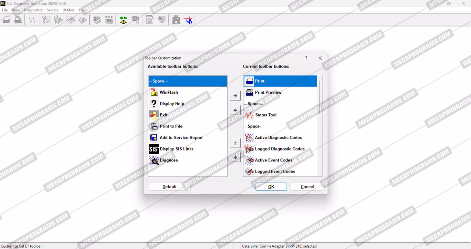
Task: Choose Print to File in available list
Action: click(171, 126)
